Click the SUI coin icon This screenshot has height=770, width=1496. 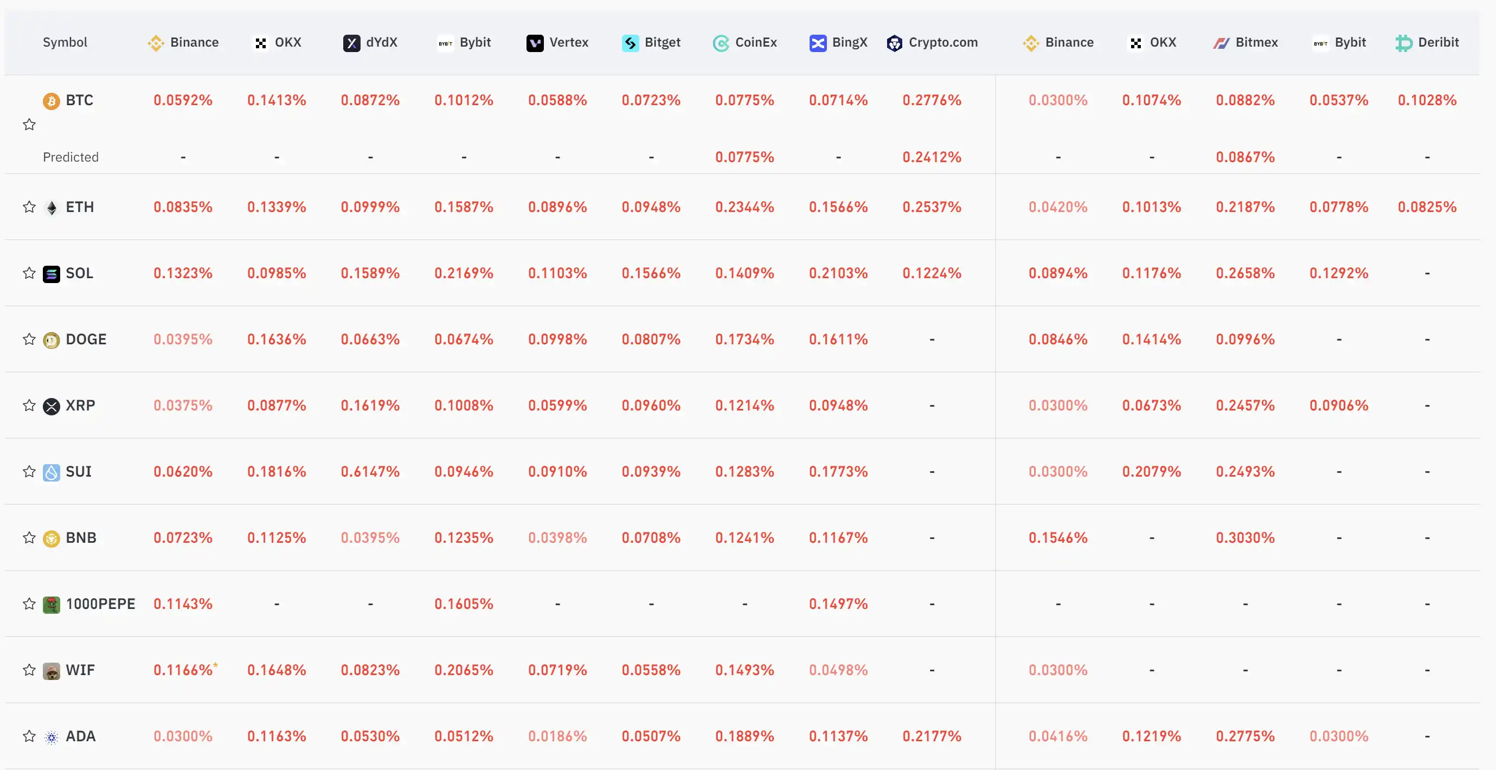pyautogui.click(x=52, y=472)
